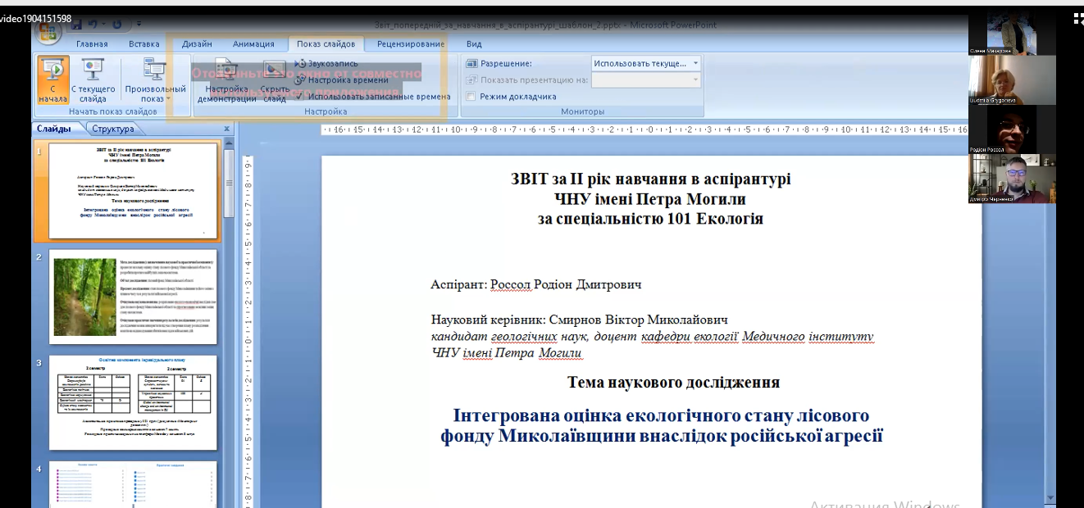Viewport: 1084px width, 508px height.
Task: Click the title text ЗВІТ за II рік навчання
Action: [650, 179]
